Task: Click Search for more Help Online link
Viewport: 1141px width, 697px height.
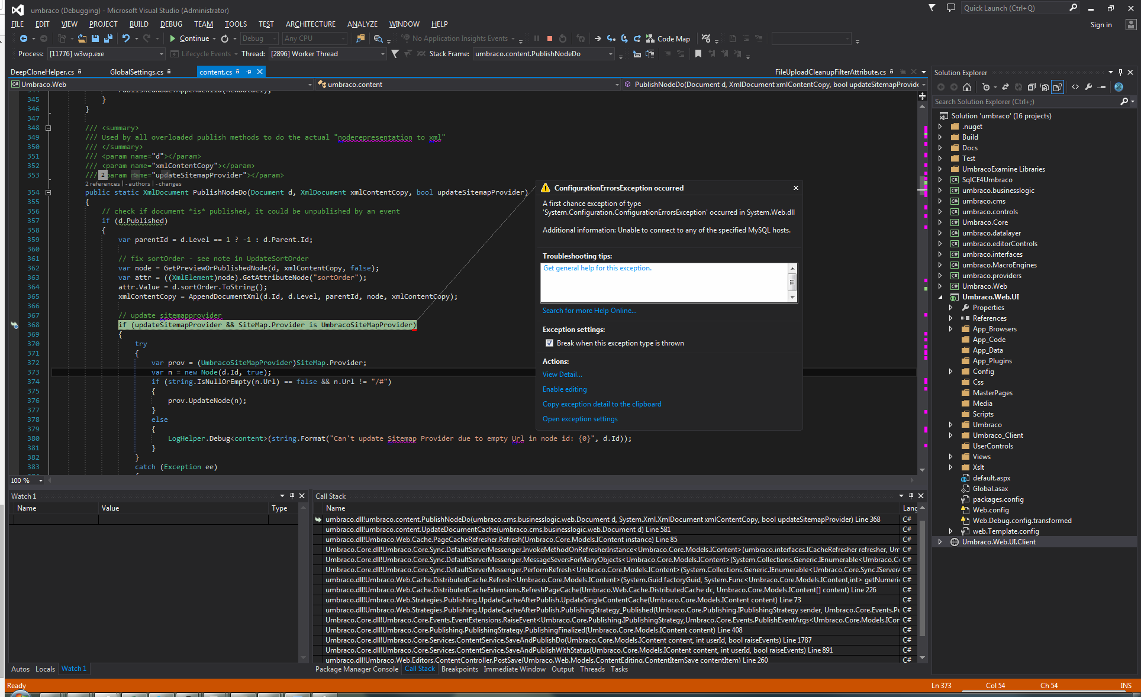Action: (589, 311)
